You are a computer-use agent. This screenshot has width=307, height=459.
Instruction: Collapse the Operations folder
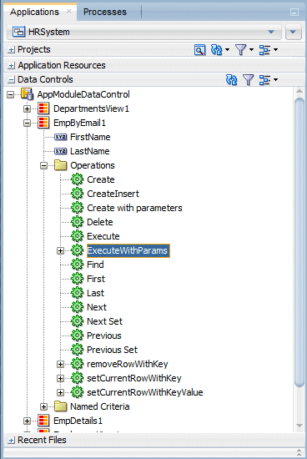(43, 166)
